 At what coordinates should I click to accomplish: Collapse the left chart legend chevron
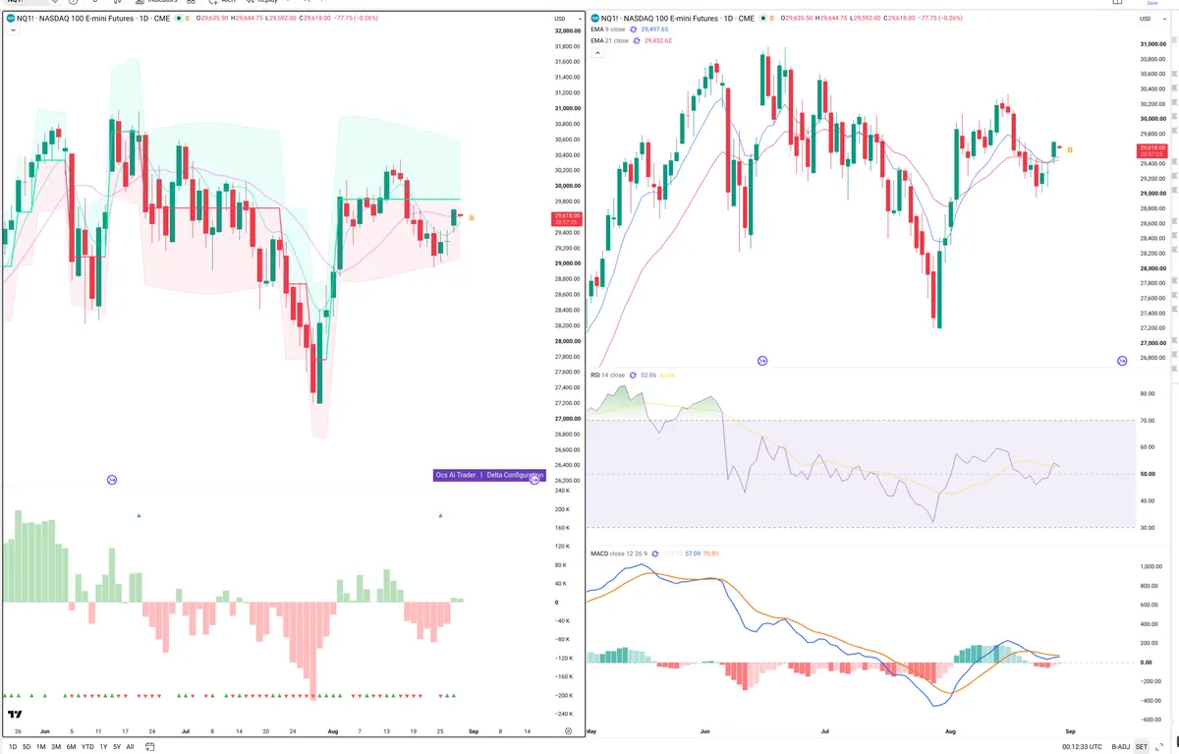13,30
